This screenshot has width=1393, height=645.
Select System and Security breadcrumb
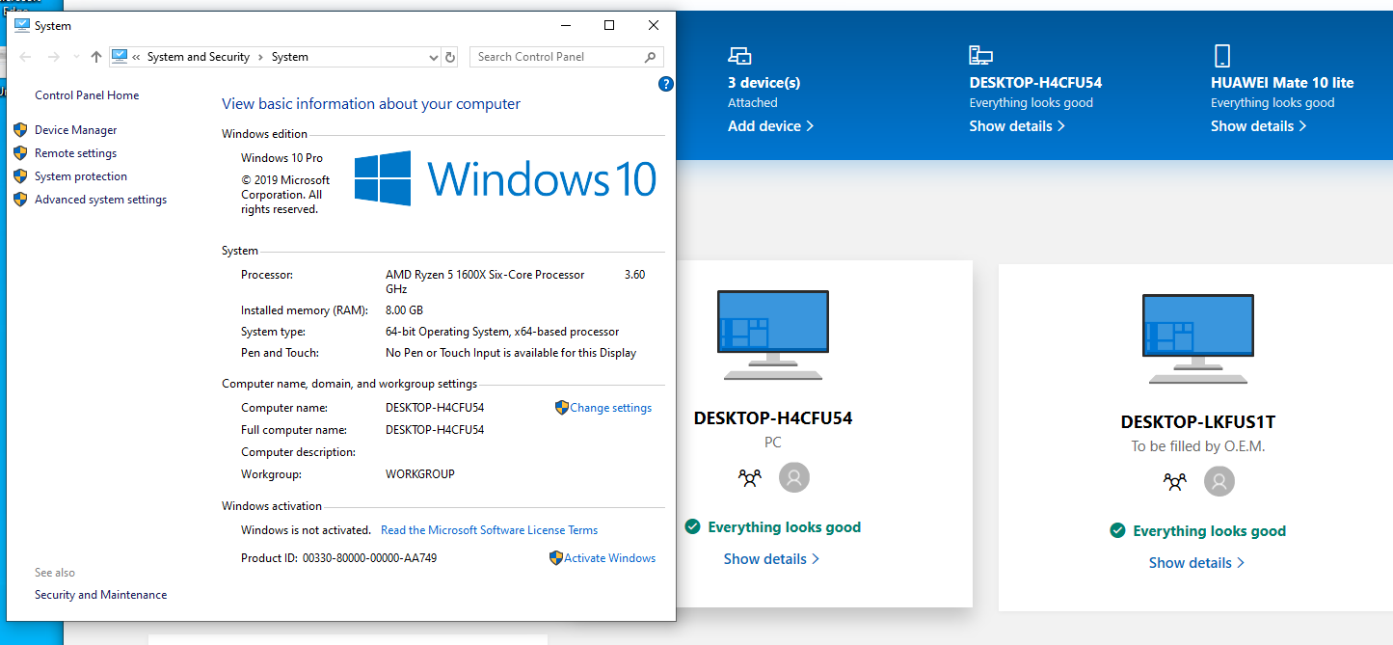coord(198,57)
